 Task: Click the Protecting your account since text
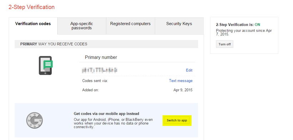244,32
